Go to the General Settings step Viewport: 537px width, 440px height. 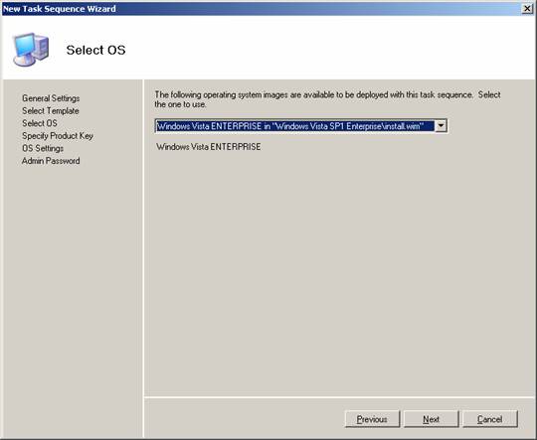click(x=51, y=98)
